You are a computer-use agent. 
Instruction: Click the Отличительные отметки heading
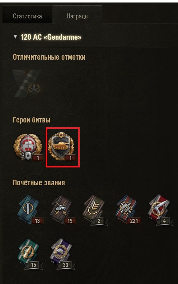[x=49, y=57]
